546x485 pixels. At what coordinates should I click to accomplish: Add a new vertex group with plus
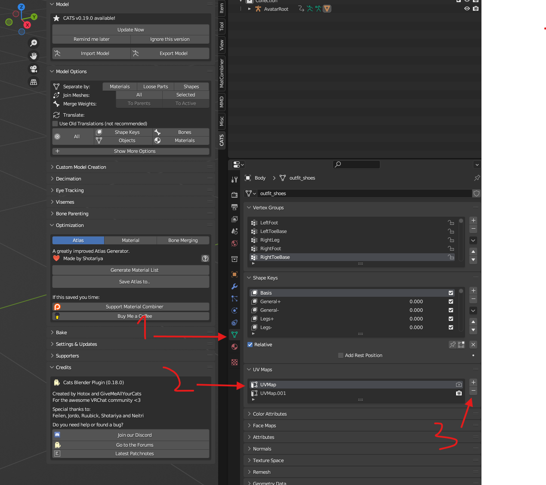point(473,221)
